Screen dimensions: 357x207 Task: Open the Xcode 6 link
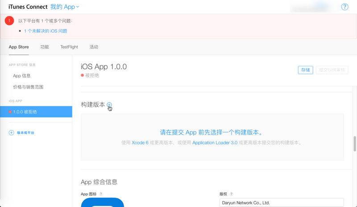[x=140, y=143]
